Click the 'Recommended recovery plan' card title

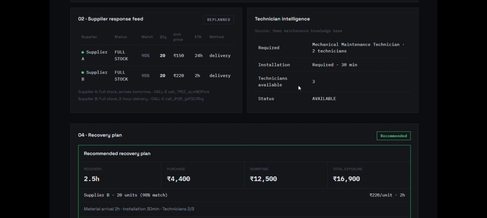[117, 153]
